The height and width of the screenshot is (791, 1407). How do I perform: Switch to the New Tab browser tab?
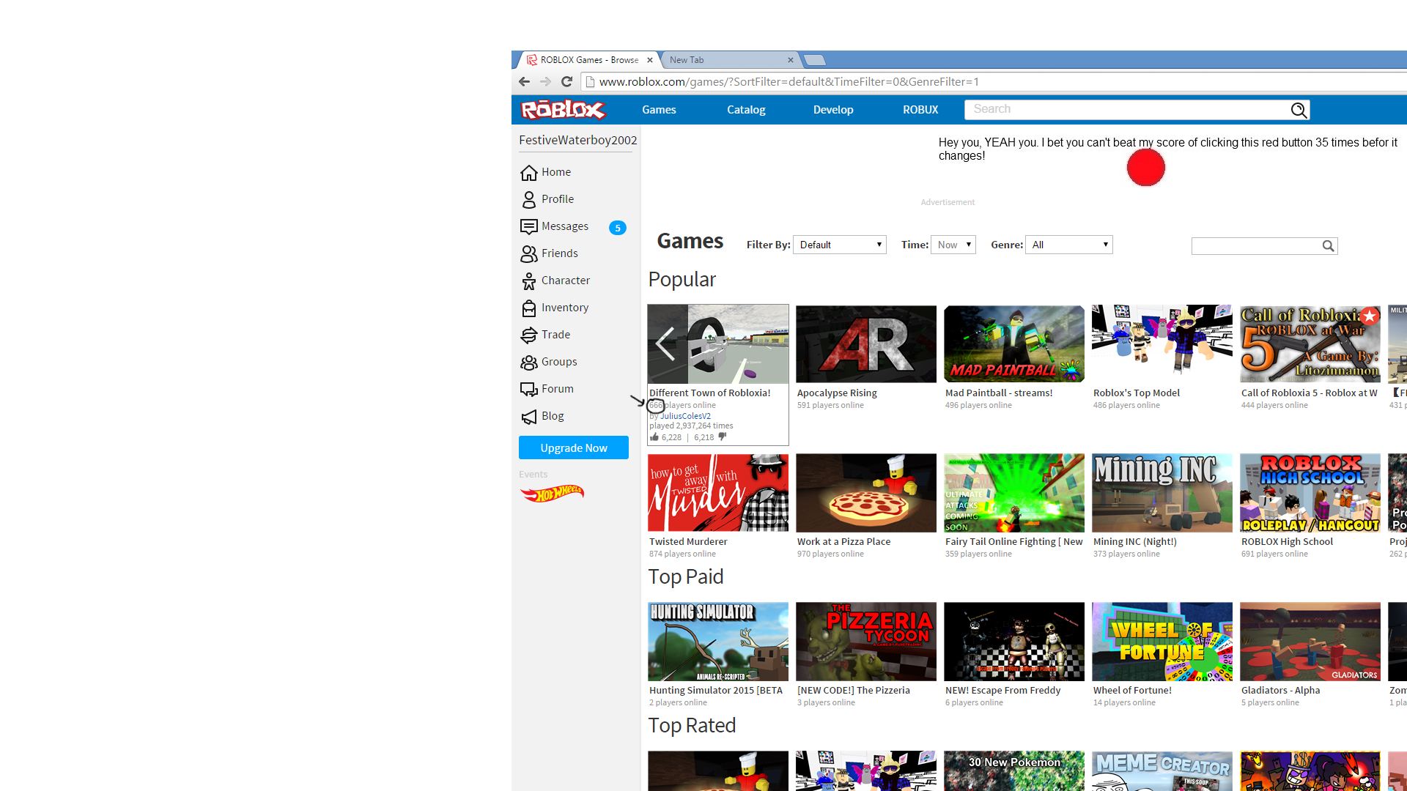point(725,60)
